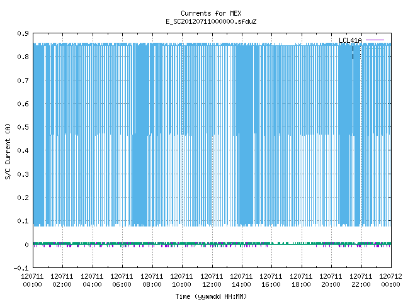Click the x-axis tick 120711 12:00
The height and width of the screenshot is (302, 403).
tap(212, 280)
